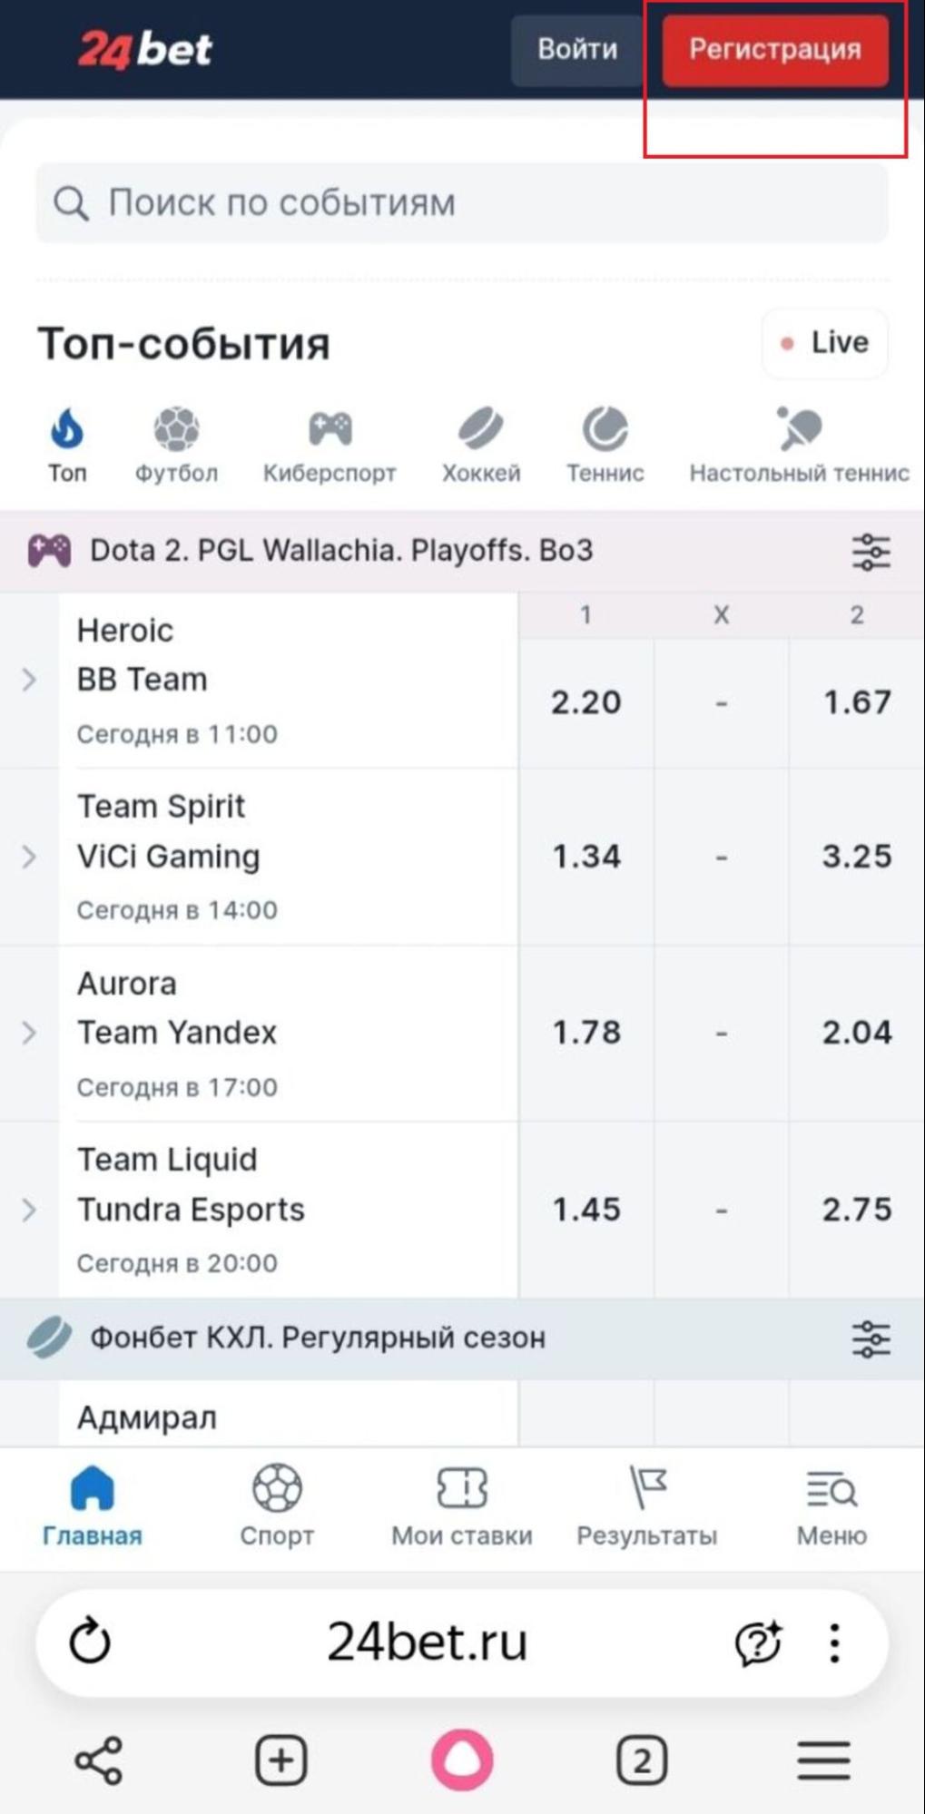Expand the Aurora vs Team Yandex match
Screen dimensions: 925x1814
pos(29,1033)
